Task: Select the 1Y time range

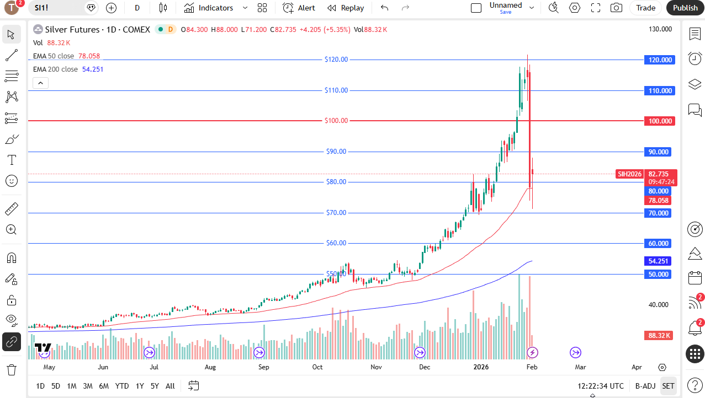Action: pos(140,386)
